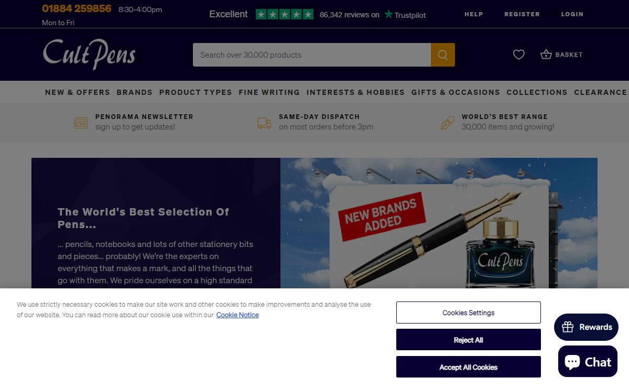Click the Reject All button
The image size is (629, 388).
469,340
